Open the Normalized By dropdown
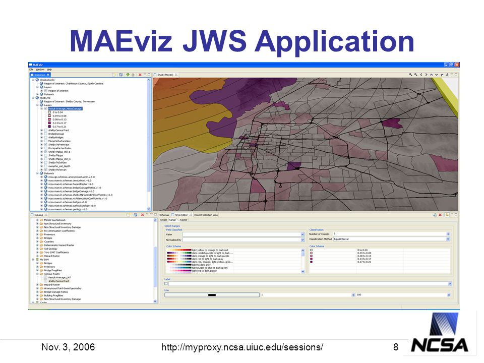This screenshot has width=484, height=363. 302,240
